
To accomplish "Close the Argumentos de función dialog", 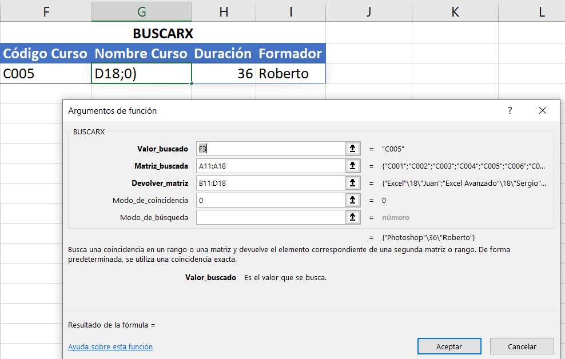I will (543, 111).
